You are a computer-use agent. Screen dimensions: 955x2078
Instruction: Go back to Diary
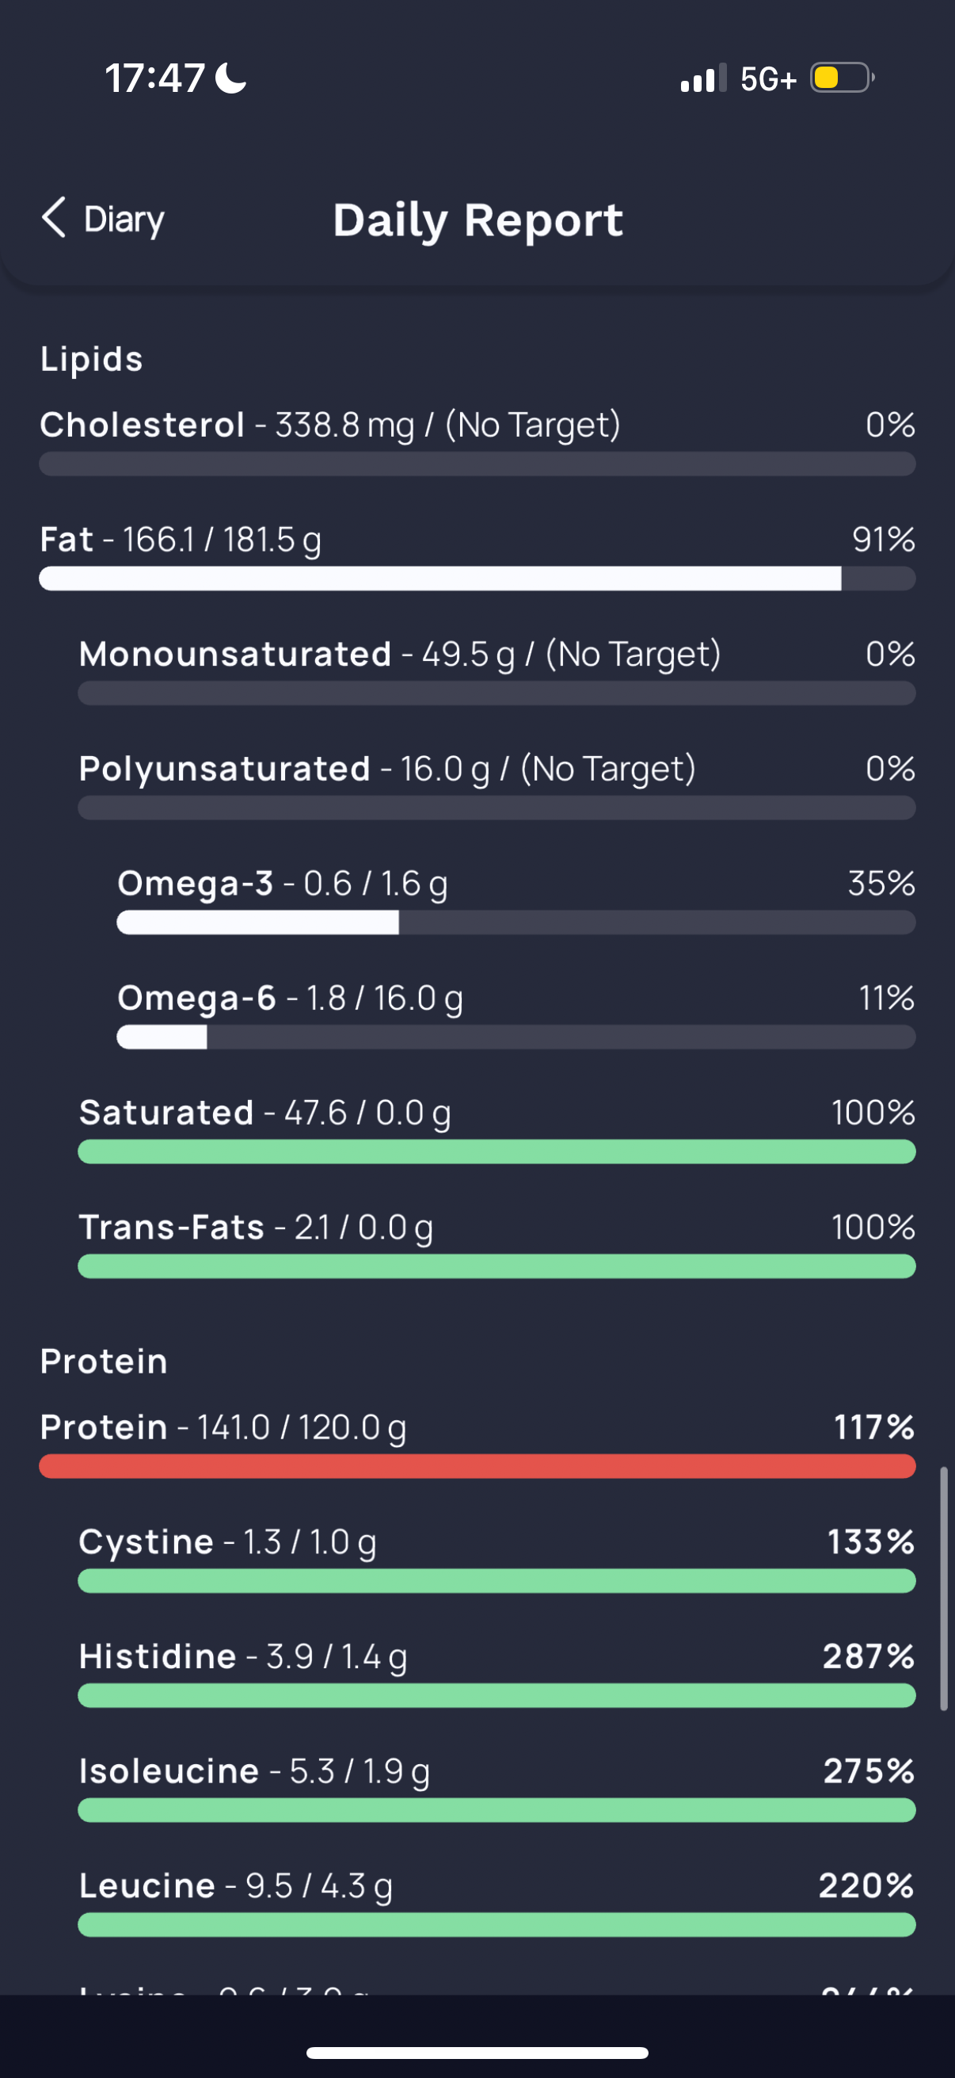103,219
